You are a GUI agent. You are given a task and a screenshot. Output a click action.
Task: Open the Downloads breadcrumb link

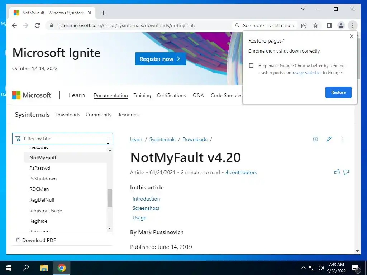[x=195, y=139]
